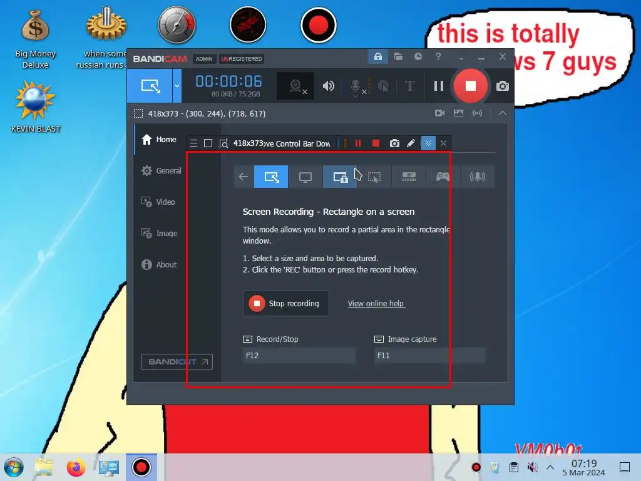Pause the recording with the pause button
The image size is (641, 481).
439,86
